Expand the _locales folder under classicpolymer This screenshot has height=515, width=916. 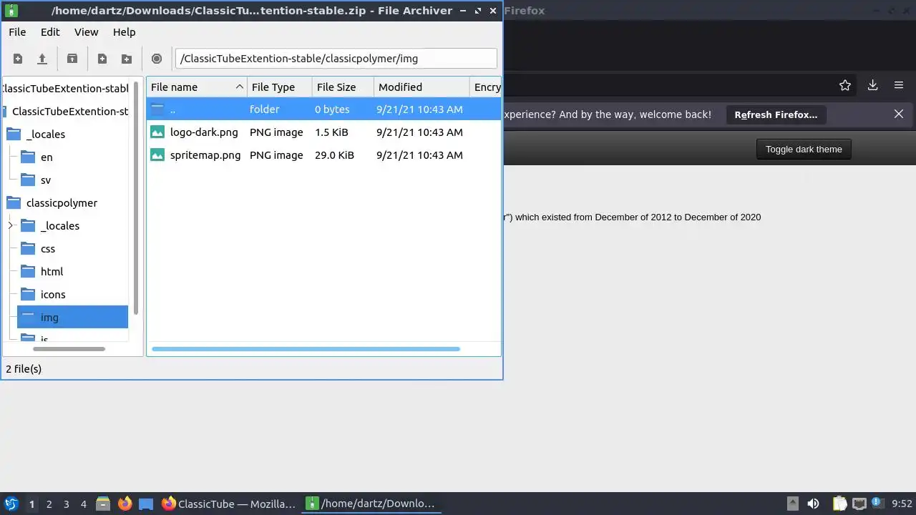pos(11,226)
